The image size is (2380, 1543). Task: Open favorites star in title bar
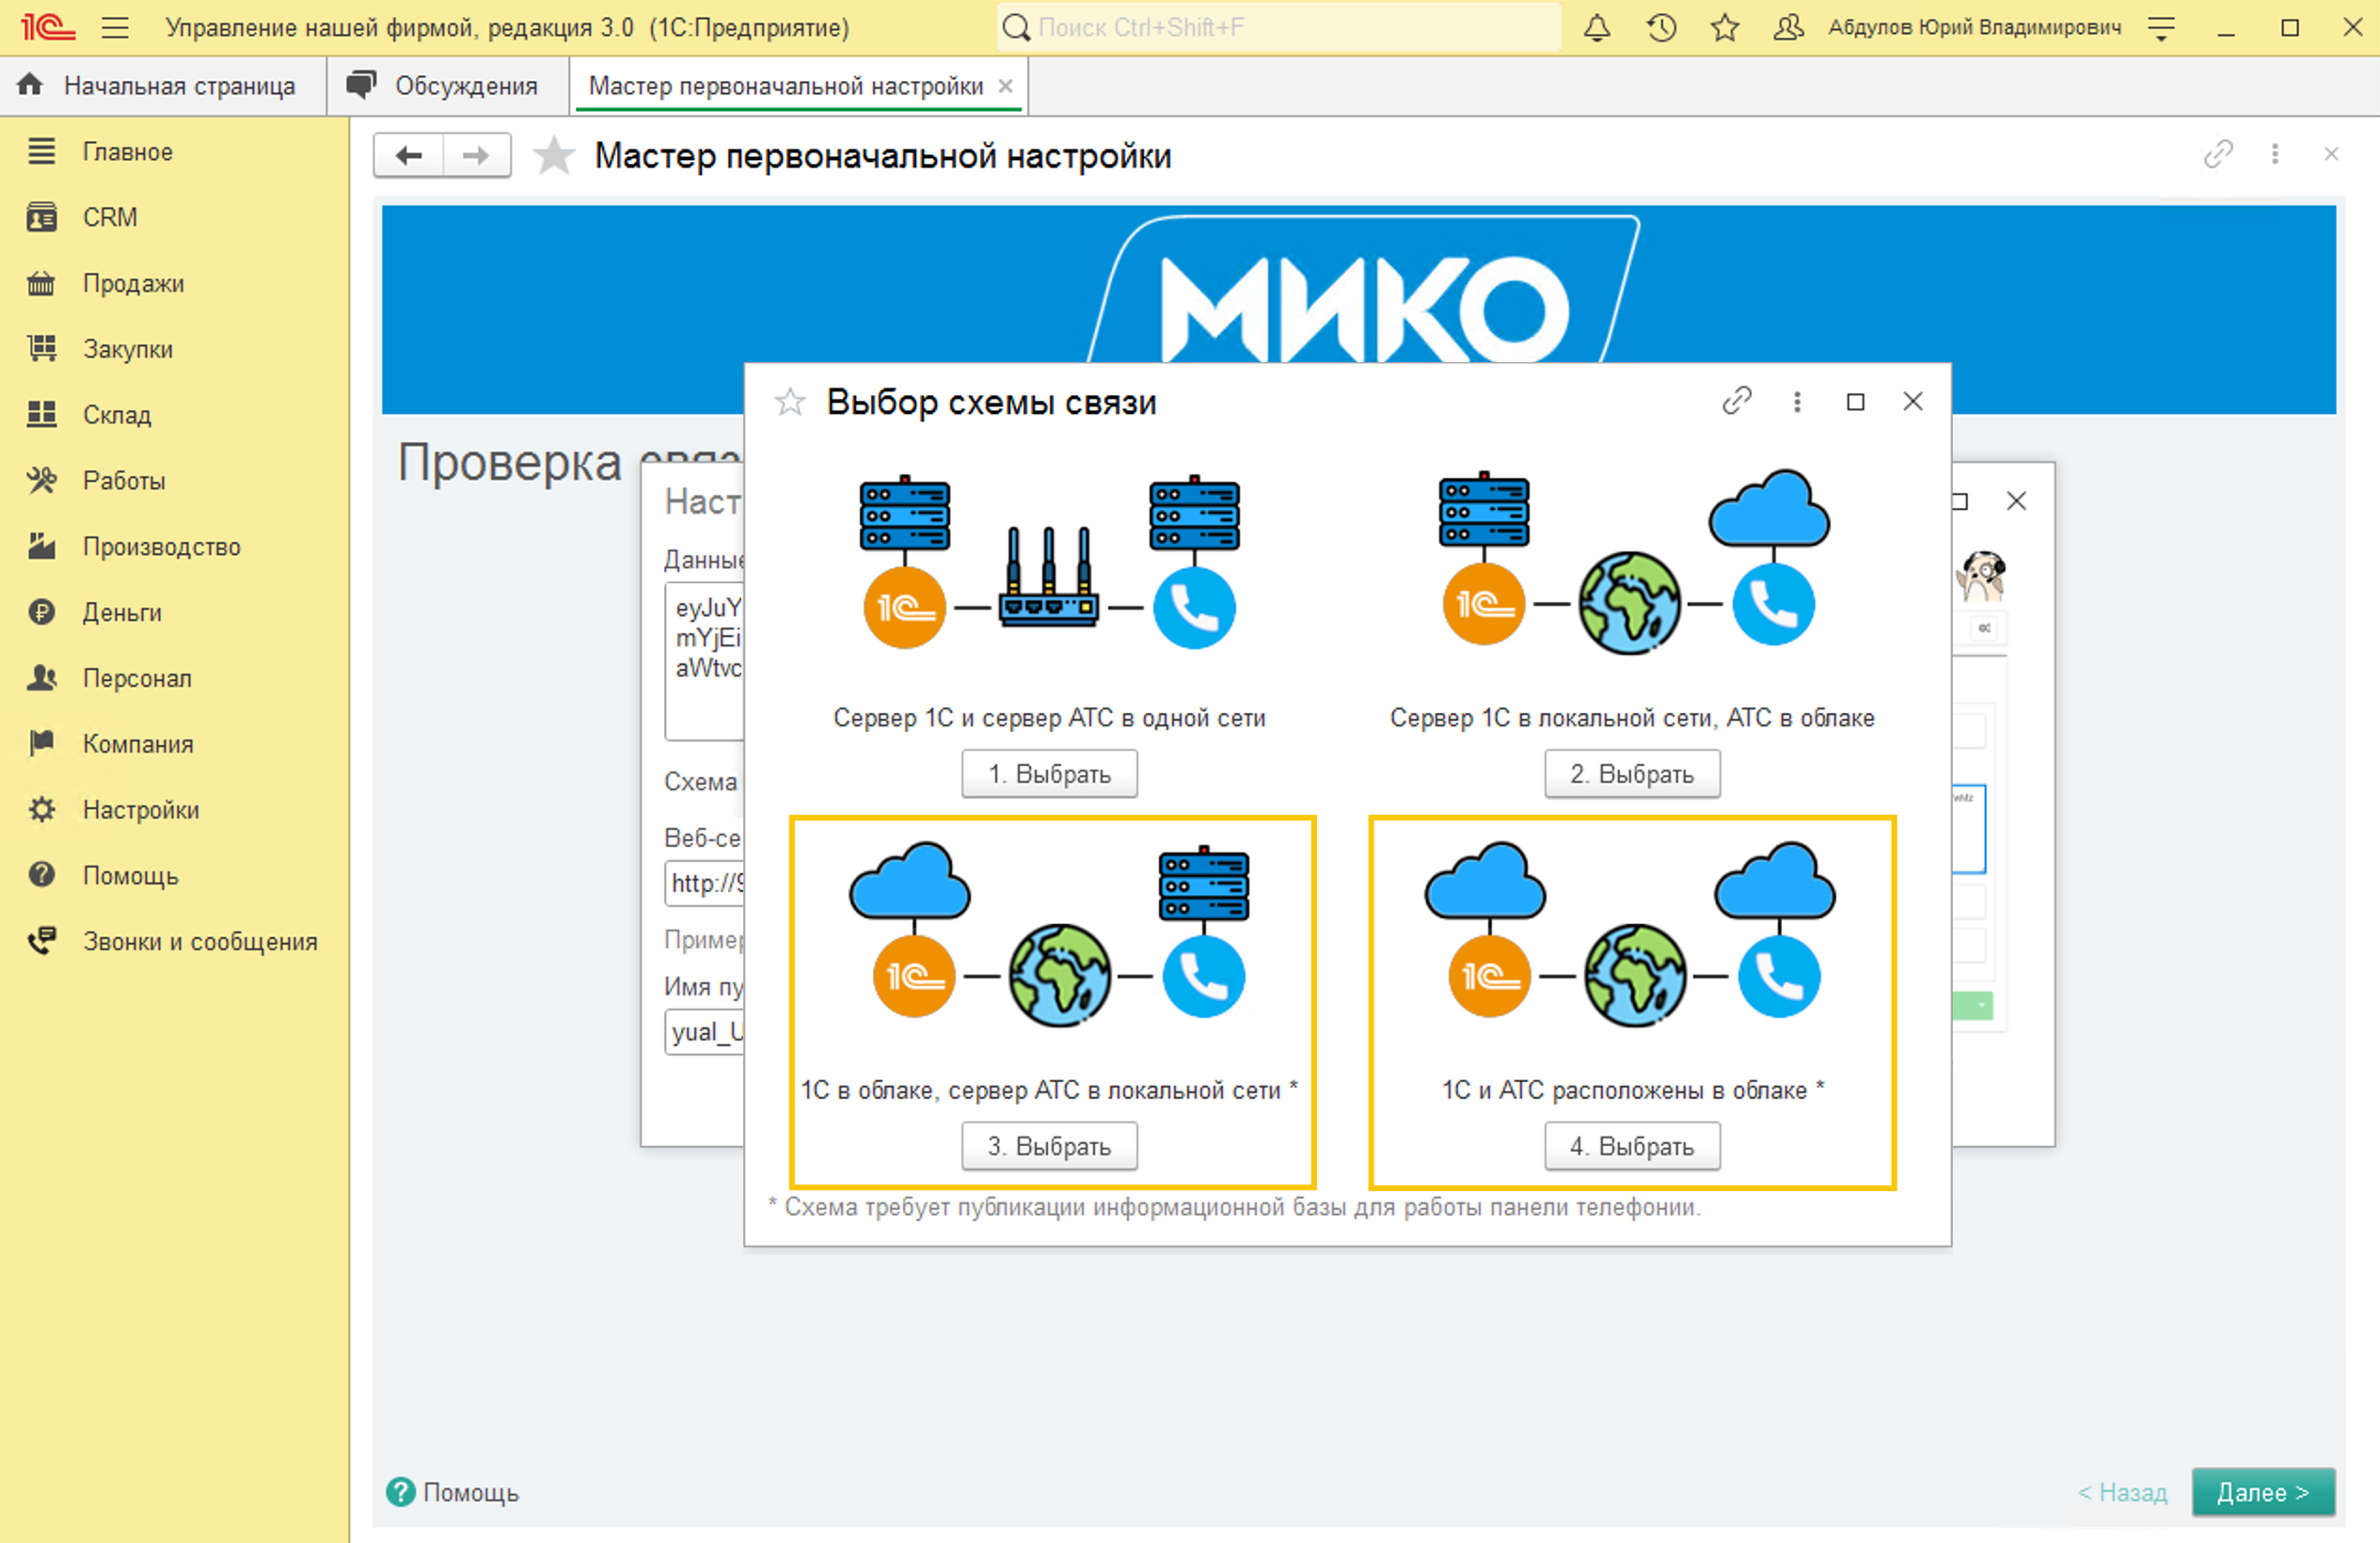point(1725,28)
